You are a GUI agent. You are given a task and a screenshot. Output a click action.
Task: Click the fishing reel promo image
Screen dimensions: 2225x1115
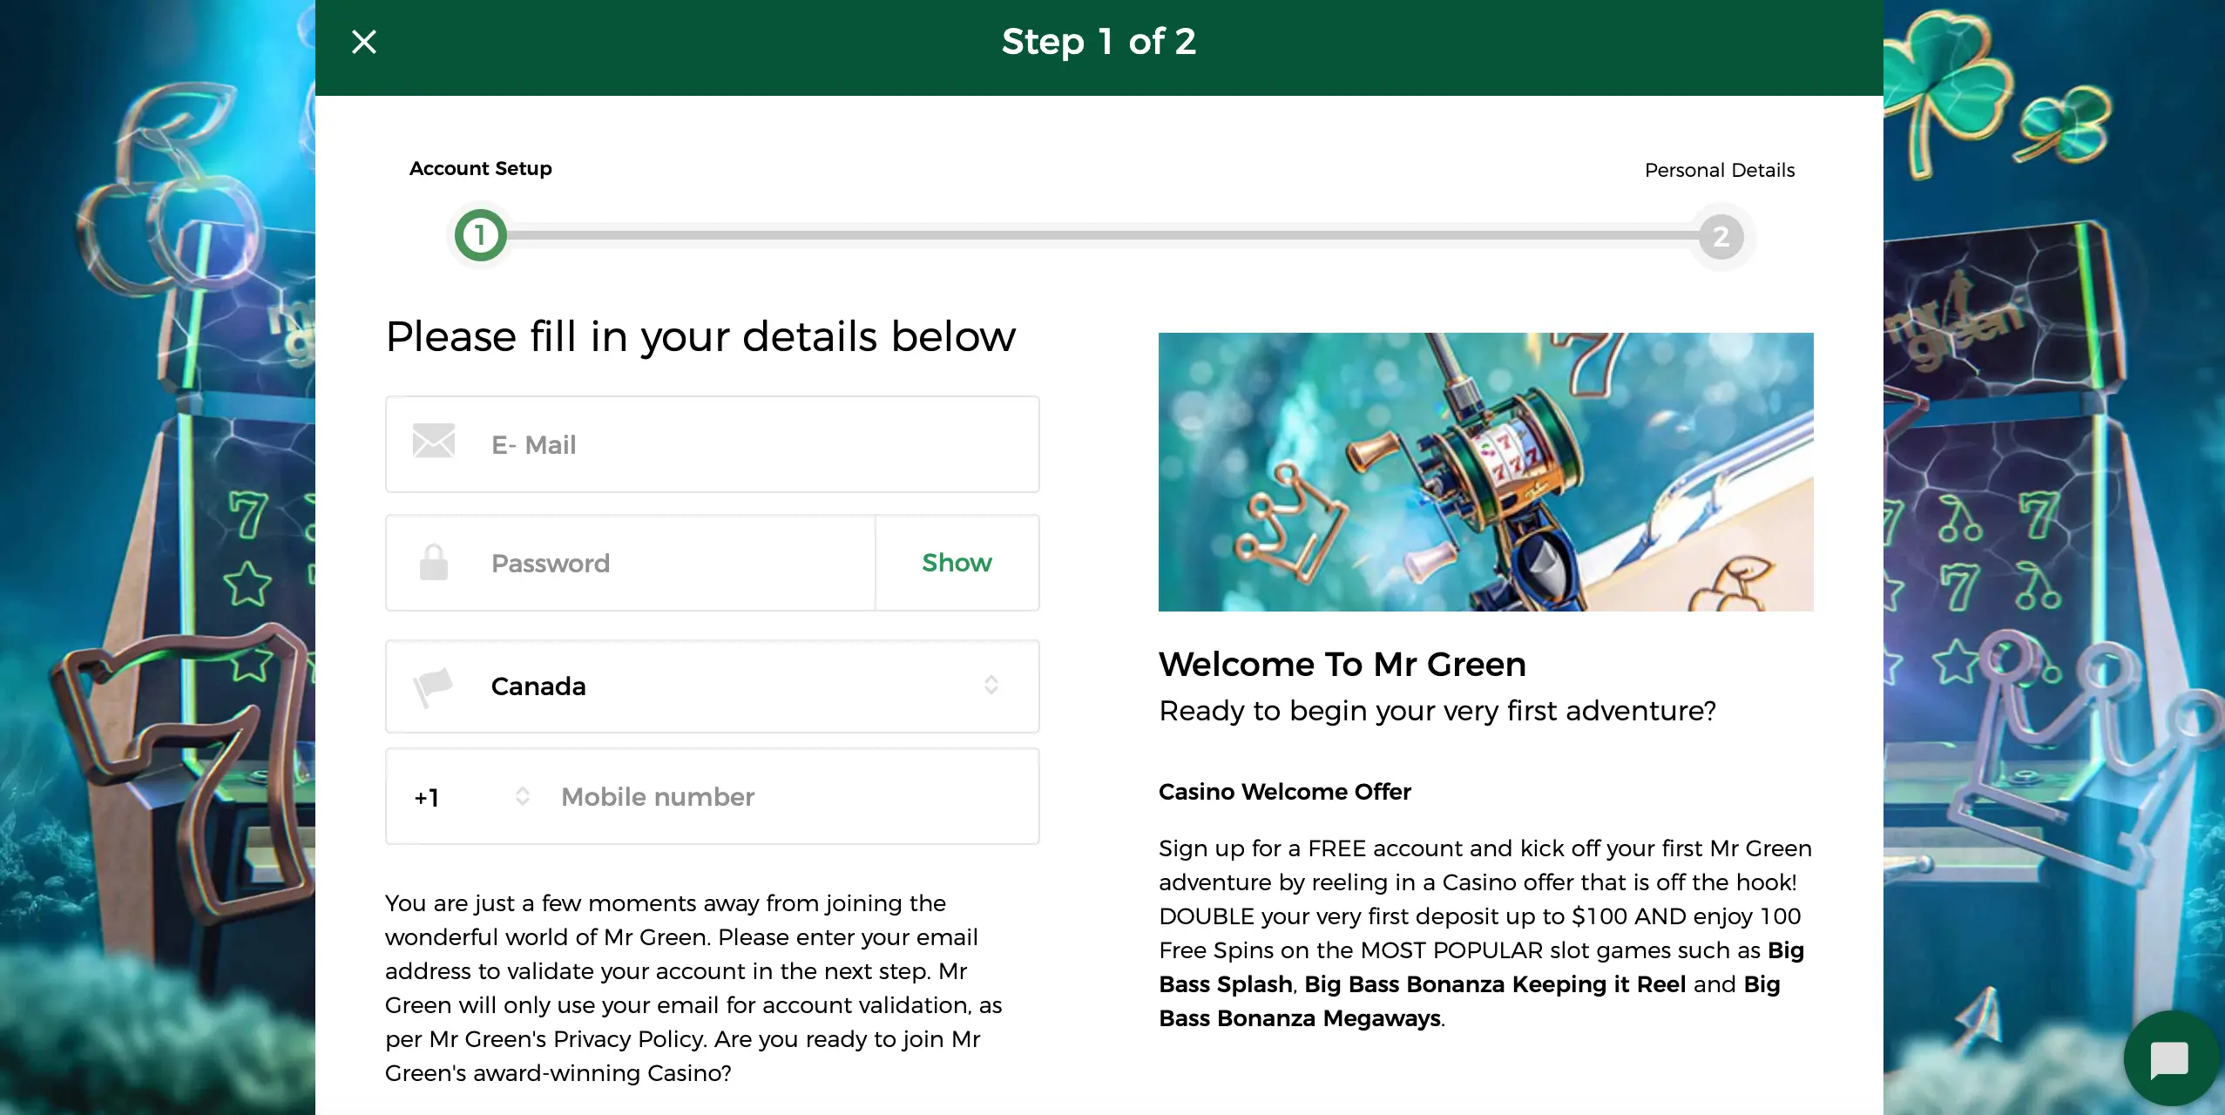1486,472
